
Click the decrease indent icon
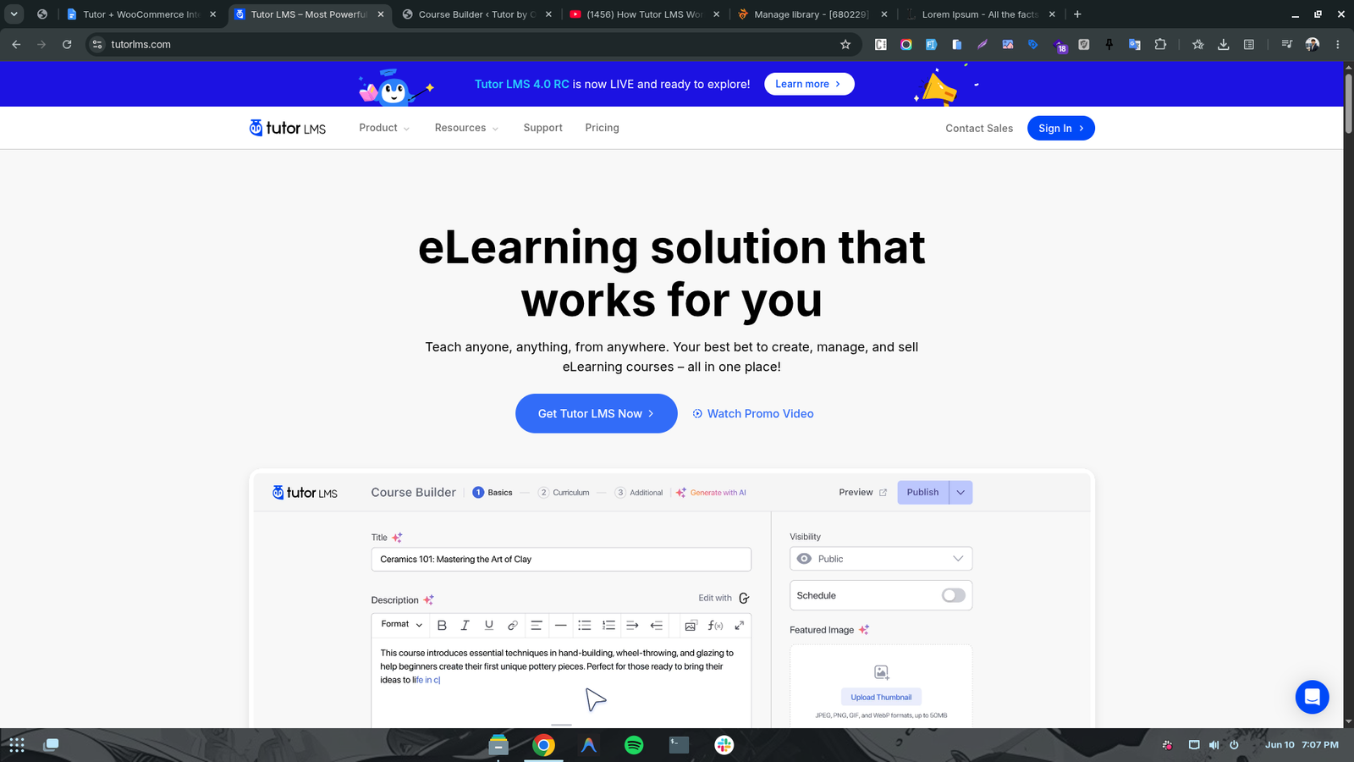656,625
